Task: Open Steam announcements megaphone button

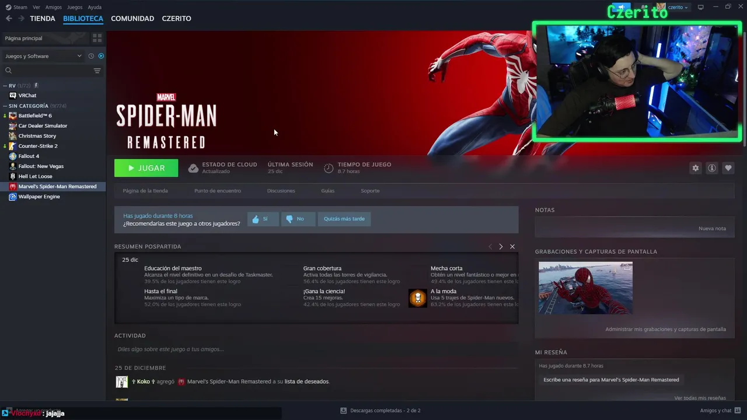Action: (x=621, y=7)
